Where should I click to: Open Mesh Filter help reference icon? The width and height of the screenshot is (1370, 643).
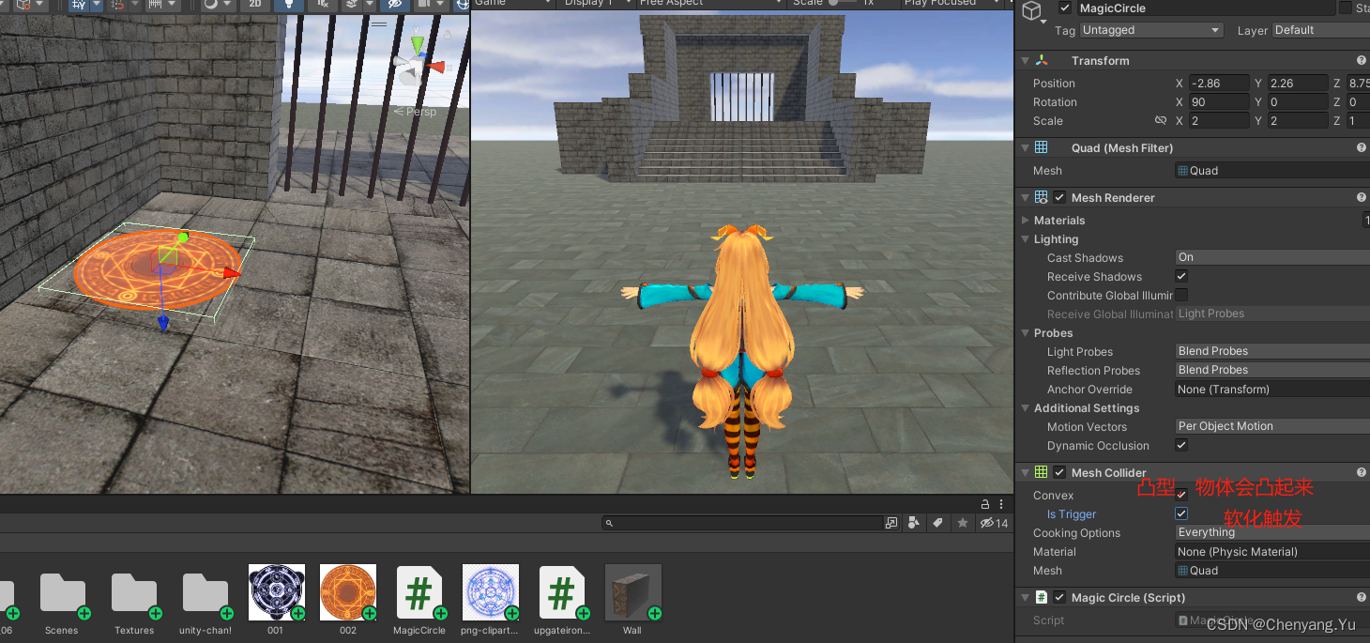tap(1361, 148)
